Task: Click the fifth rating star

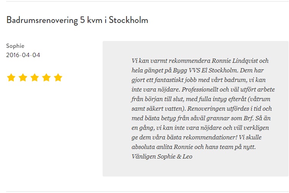Action: (x=58, y=77)
